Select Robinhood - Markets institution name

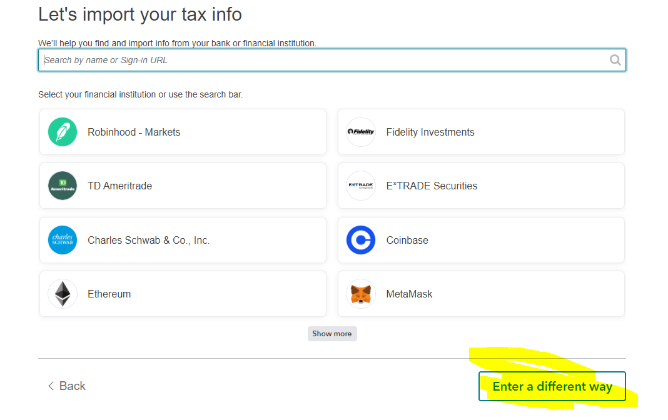point(134,132)
